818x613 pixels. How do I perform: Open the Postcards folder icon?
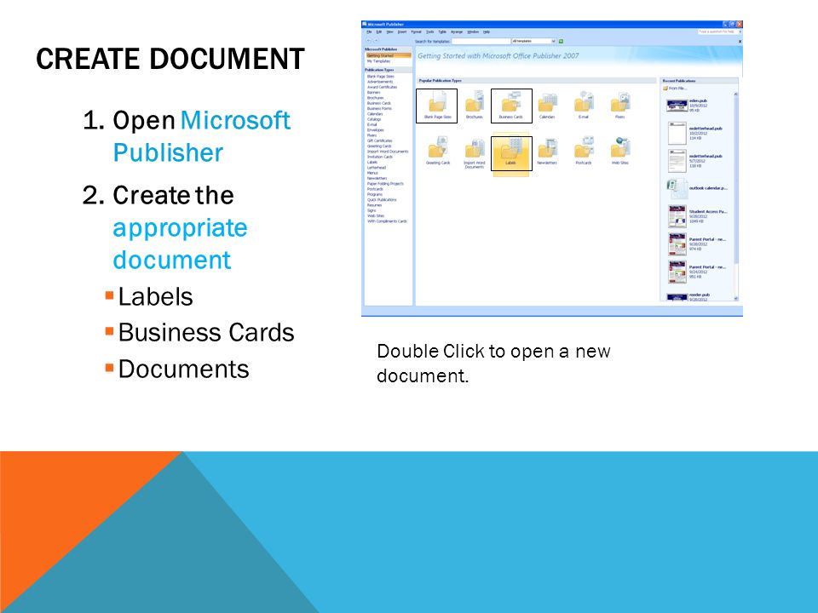584,148
